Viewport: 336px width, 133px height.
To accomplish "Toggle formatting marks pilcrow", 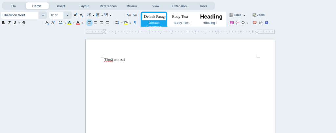I will [135, 23].
